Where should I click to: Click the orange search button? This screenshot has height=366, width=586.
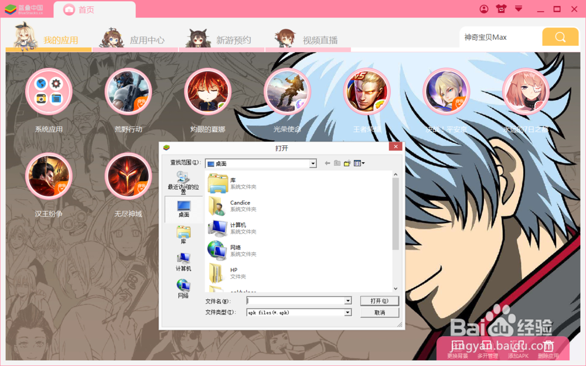pyautogui.click(x=560, y=36)
